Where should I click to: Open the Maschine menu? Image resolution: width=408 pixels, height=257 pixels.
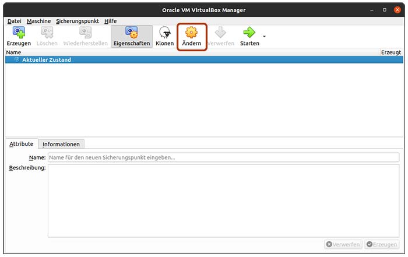coord(39,21)
